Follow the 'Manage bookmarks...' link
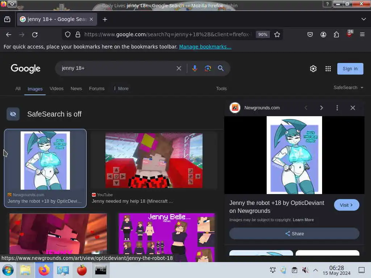 click(205, 47)
